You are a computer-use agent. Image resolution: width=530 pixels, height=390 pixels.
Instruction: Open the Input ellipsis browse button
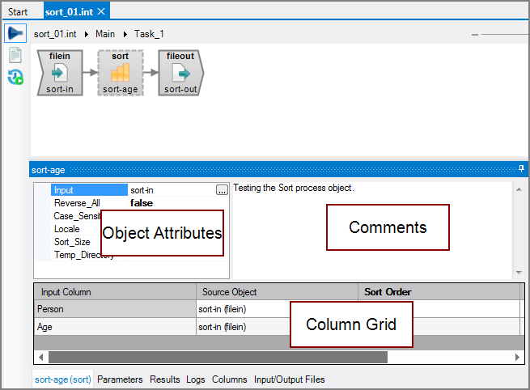[222, 190]
